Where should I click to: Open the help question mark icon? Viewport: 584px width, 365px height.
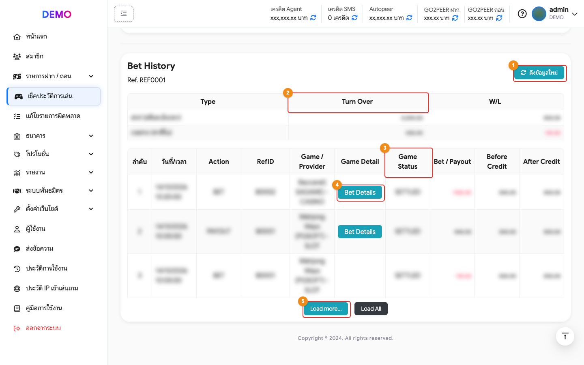pos(522,14)
